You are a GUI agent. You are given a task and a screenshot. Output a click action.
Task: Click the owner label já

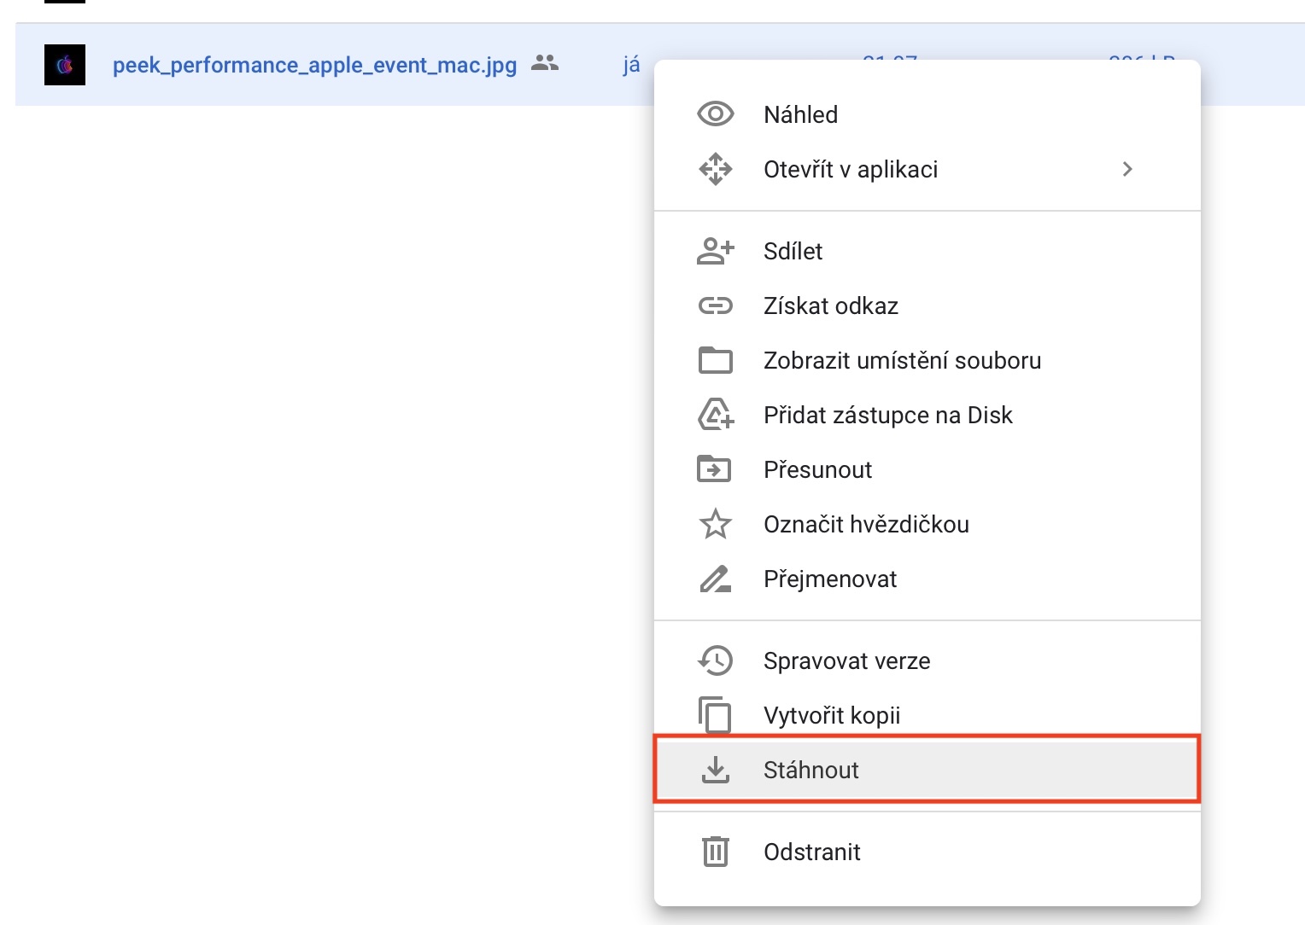[x=631, y=65]
